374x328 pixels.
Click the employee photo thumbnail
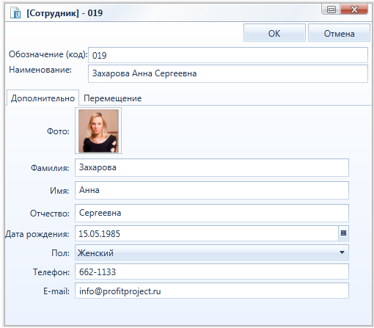(x=98, y=131)
